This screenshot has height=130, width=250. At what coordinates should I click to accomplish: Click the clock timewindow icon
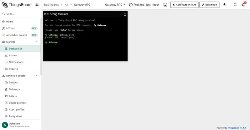[131, 5]
